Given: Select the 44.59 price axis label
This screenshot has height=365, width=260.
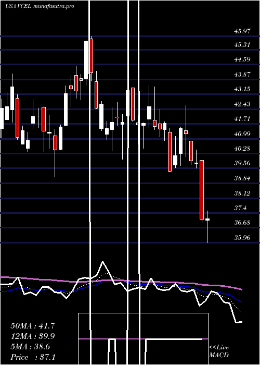Looking at the screenshot, I should (242, 59).
